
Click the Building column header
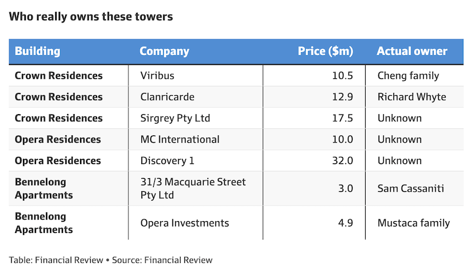tap(38, 51)
